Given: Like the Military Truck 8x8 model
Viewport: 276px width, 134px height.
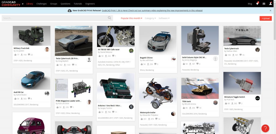Looking at the screenshot, I should 15,54.
